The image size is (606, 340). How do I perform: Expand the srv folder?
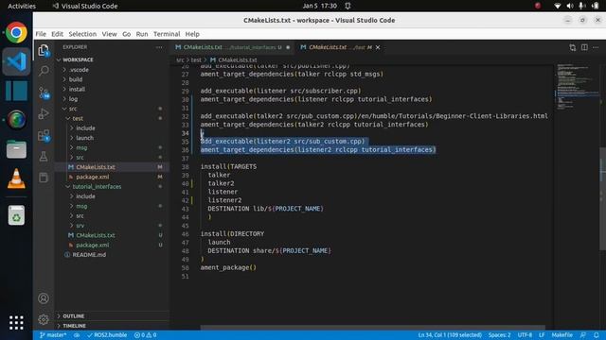(x=80, y=226)
